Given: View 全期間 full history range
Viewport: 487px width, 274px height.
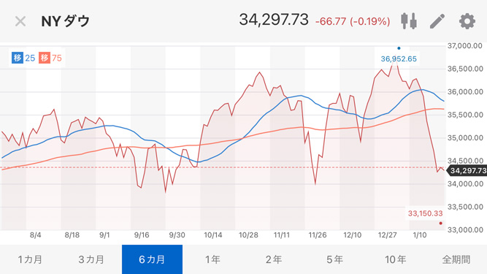Looking at the screenshot, I should [x=456, y=259].
